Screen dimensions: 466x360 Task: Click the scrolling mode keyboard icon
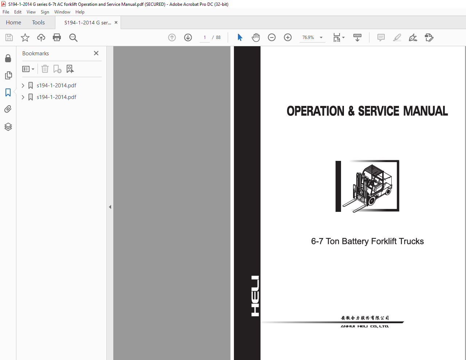tap(357, 37)
